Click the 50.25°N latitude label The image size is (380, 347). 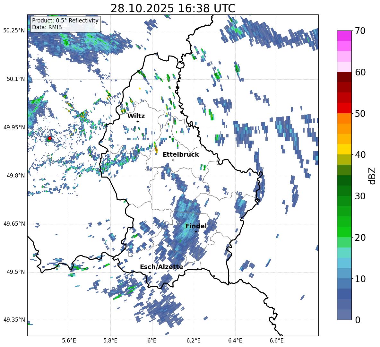[14, 31]
